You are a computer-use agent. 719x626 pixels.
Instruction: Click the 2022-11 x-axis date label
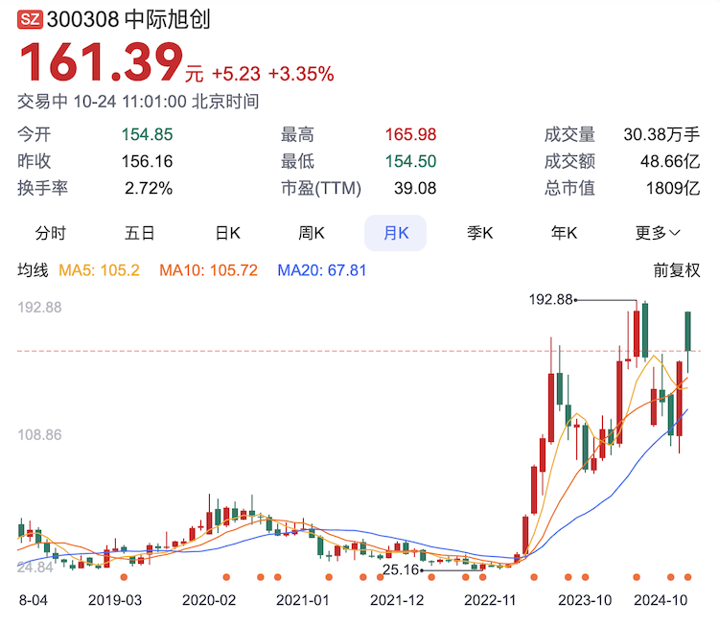click(x=490, y=600)
